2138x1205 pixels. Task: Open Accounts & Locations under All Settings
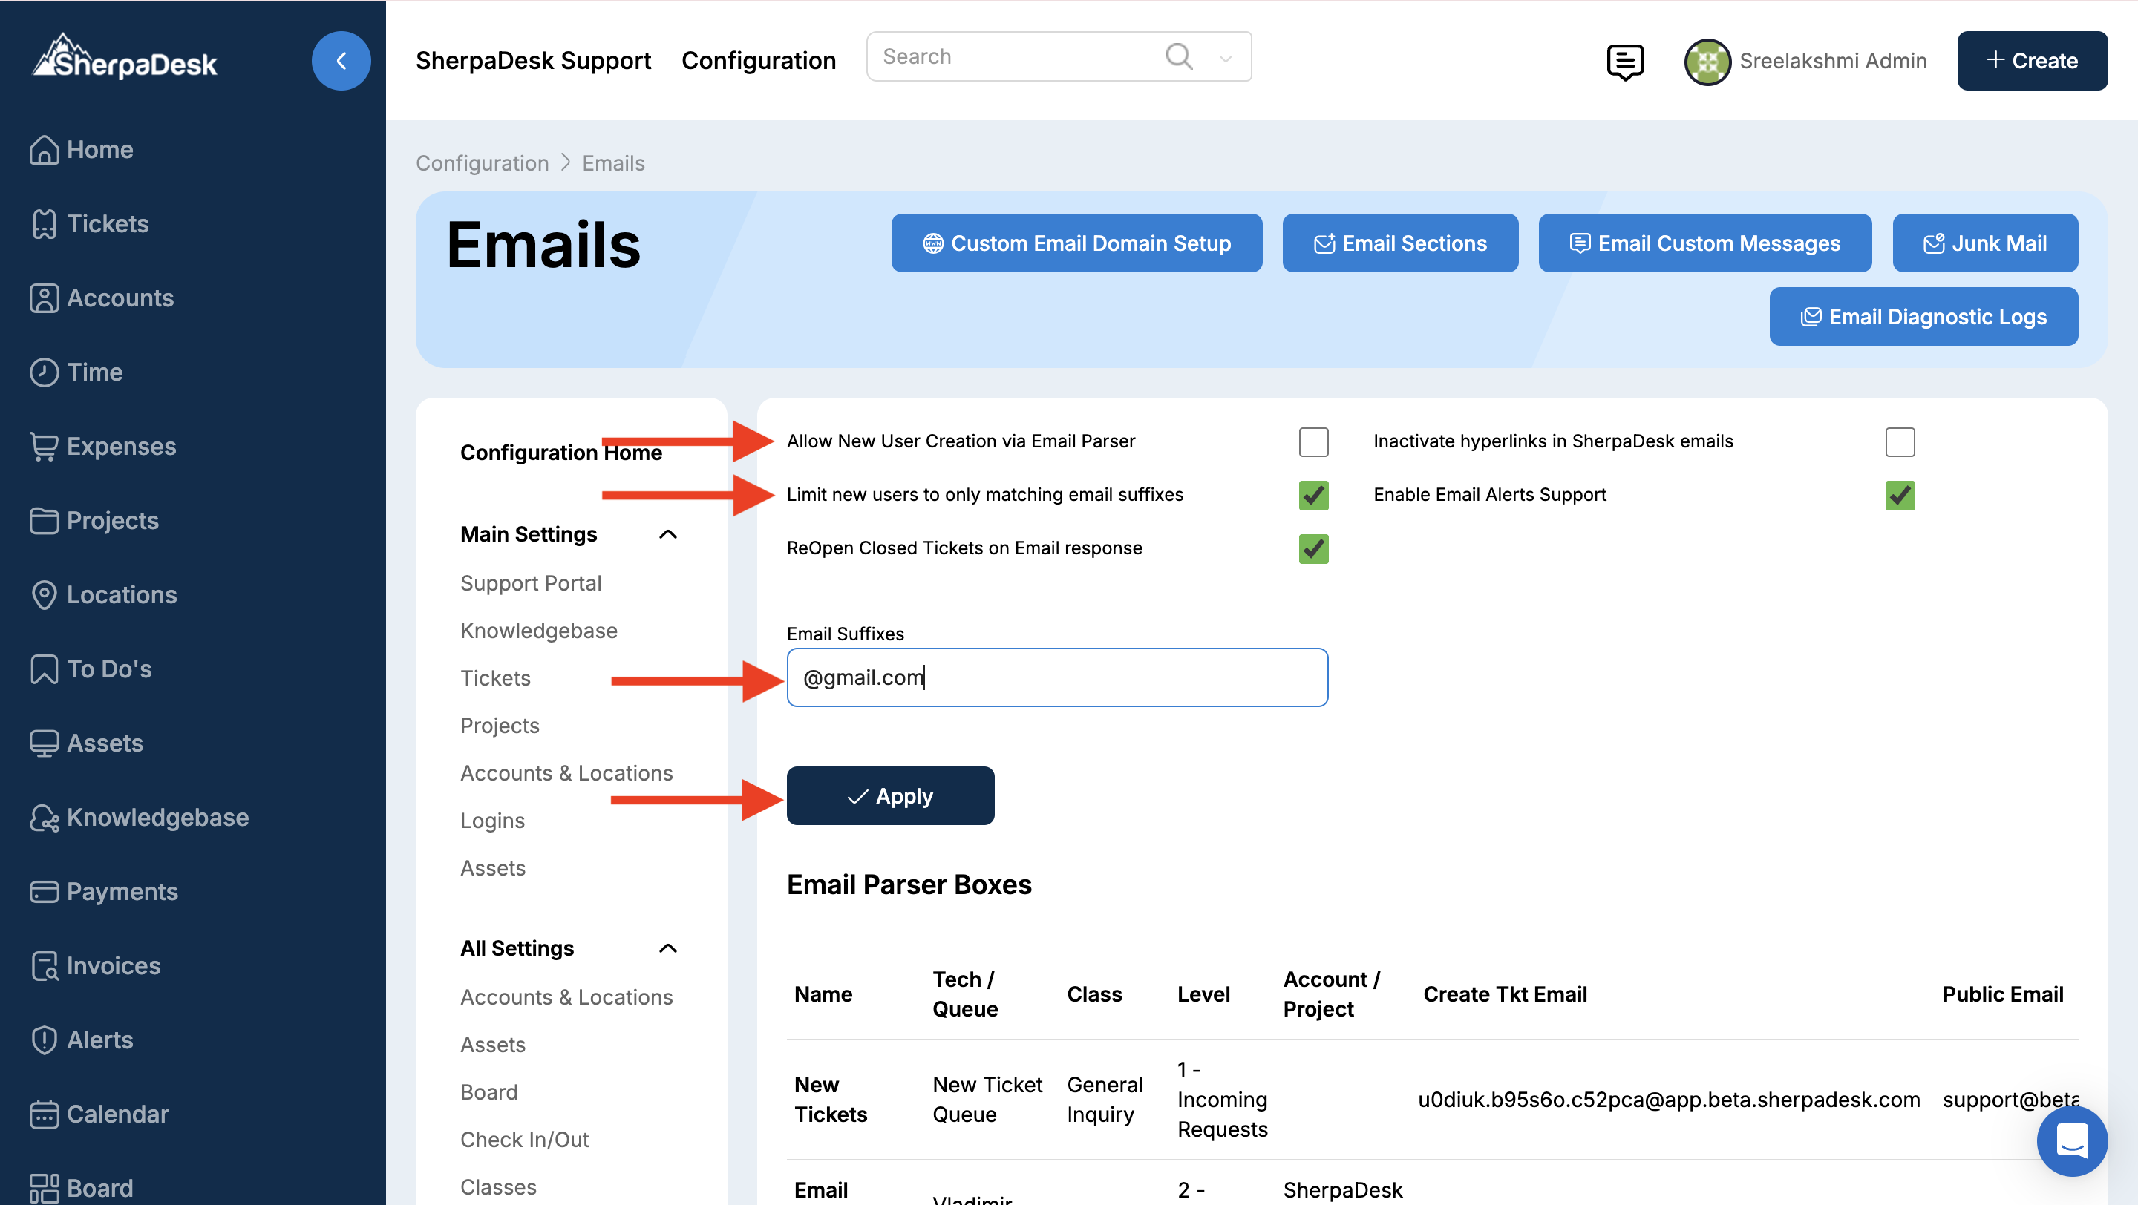point(566,996)
